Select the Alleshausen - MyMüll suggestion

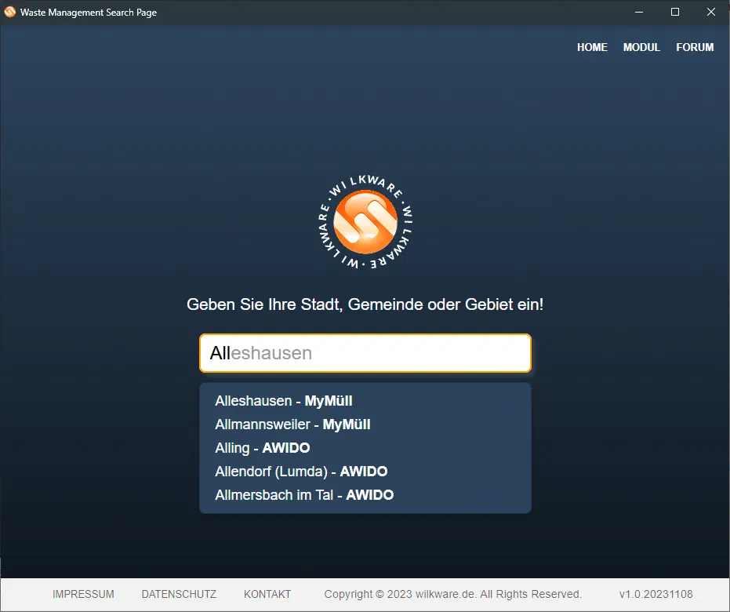284,401
